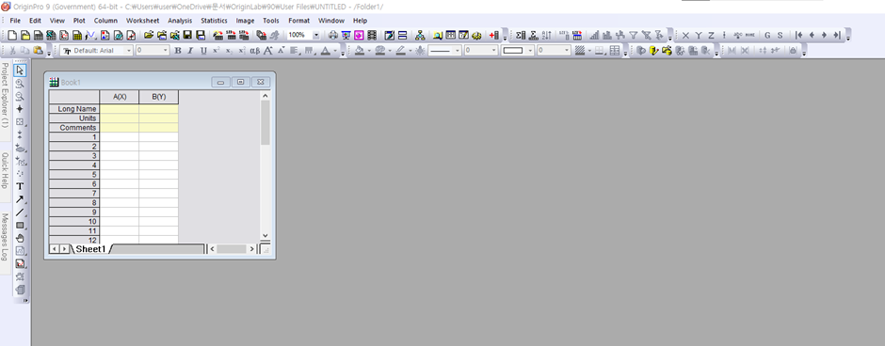Toggle subscript formatting
The image size is (885, 346).
point(229,51)
